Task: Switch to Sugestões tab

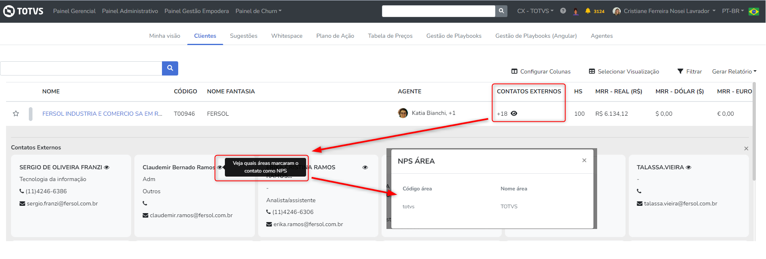Action: click(244, 36)
